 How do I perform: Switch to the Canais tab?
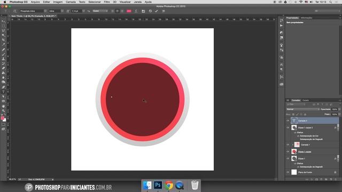click(306, 100)
